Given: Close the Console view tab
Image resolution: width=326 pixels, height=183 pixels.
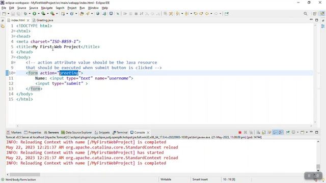Looking at the screenshot, I should (148, 132).
